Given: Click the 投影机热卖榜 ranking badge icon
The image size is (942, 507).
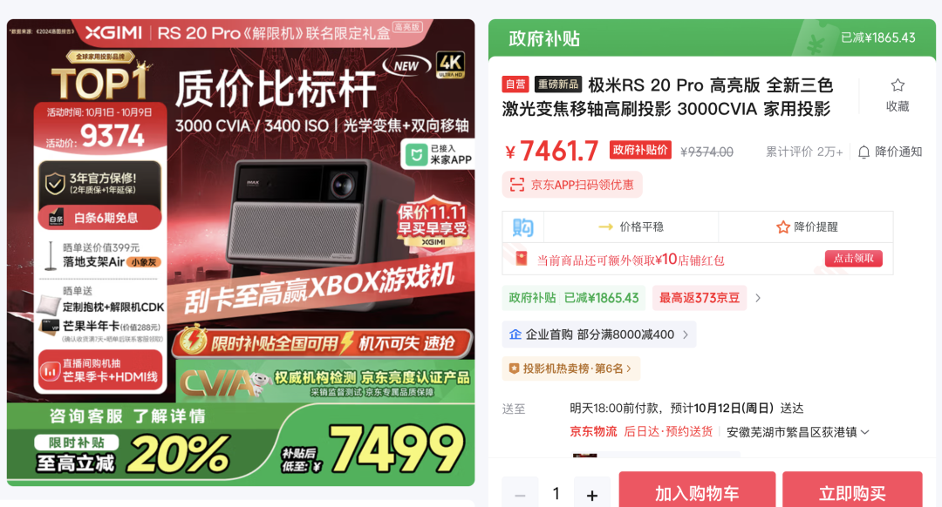Looking at the screenshot, I should [514, 368].
